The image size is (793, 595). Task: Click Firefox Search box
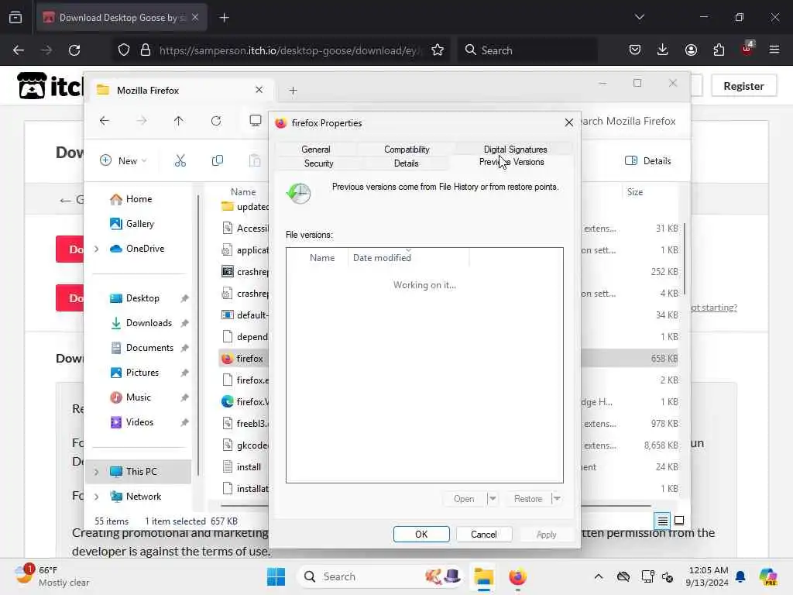pyautogui.click(x=528, y=50)
